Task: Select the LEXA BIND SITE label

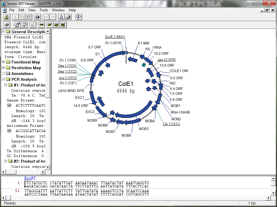Action: [x=71, y=91]
